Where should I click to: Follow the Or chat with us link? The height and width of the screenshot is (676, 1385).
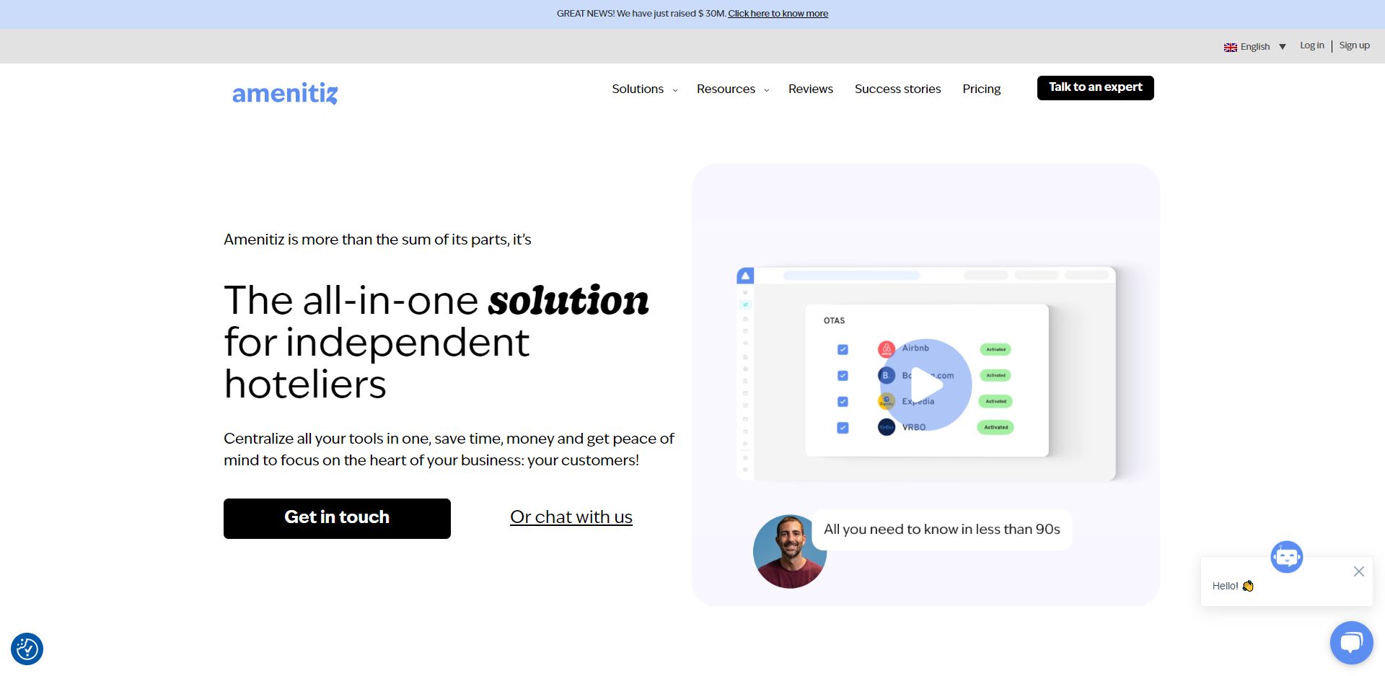571,517
